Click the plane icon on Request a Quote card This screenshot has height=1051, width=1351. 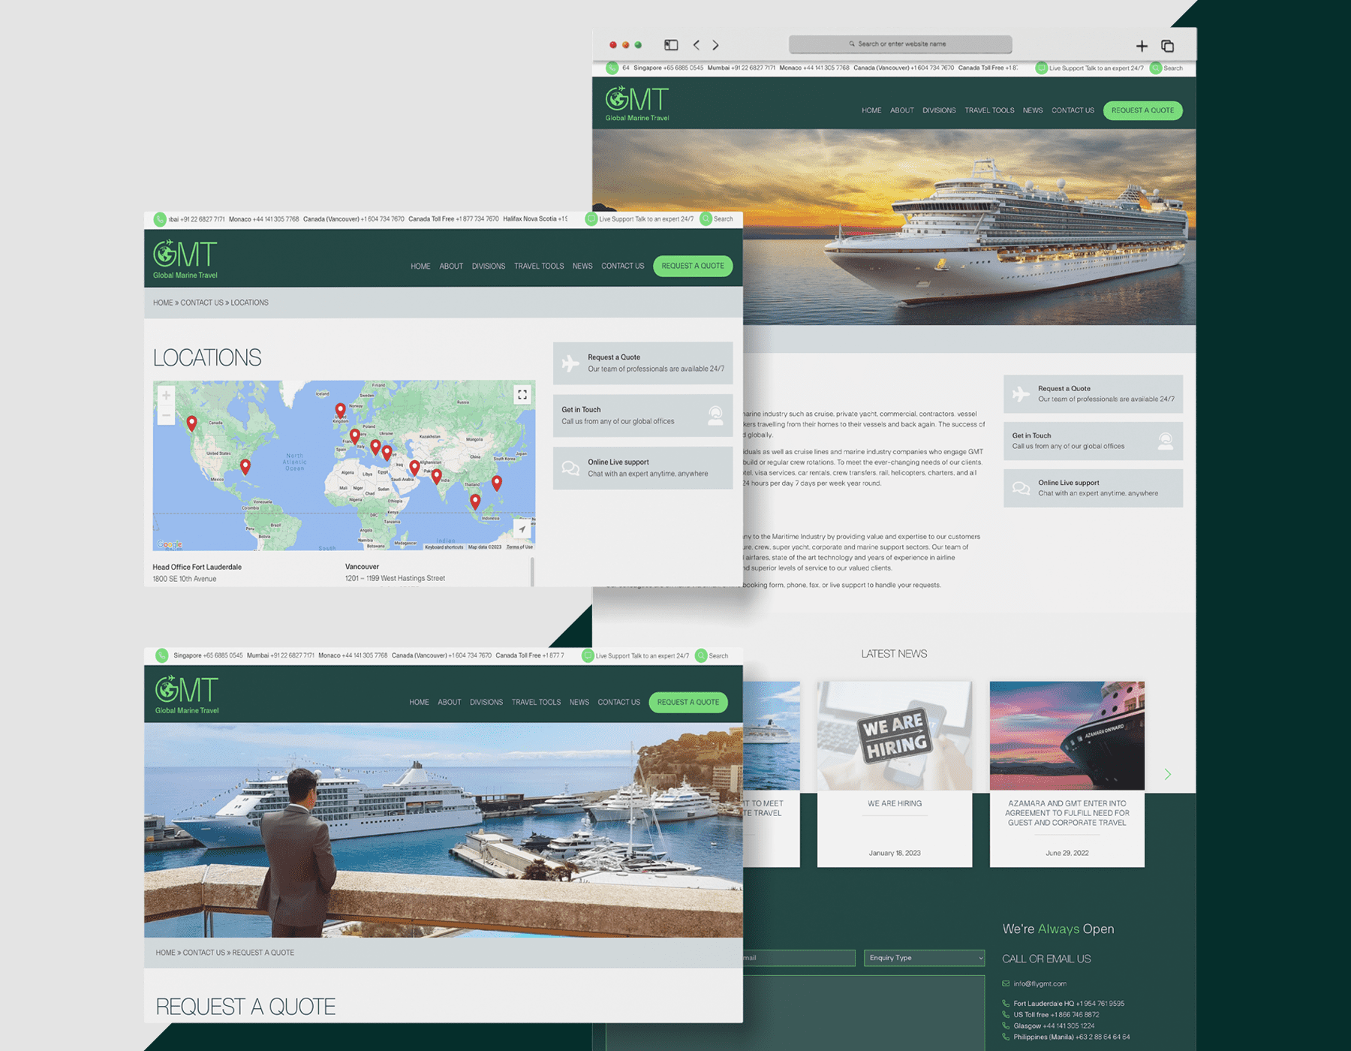point(572,363)
